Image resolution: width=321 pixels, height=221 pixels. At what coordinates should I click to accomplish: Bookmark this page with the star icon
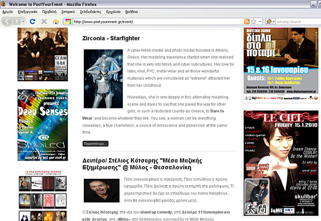pos(253,22)
